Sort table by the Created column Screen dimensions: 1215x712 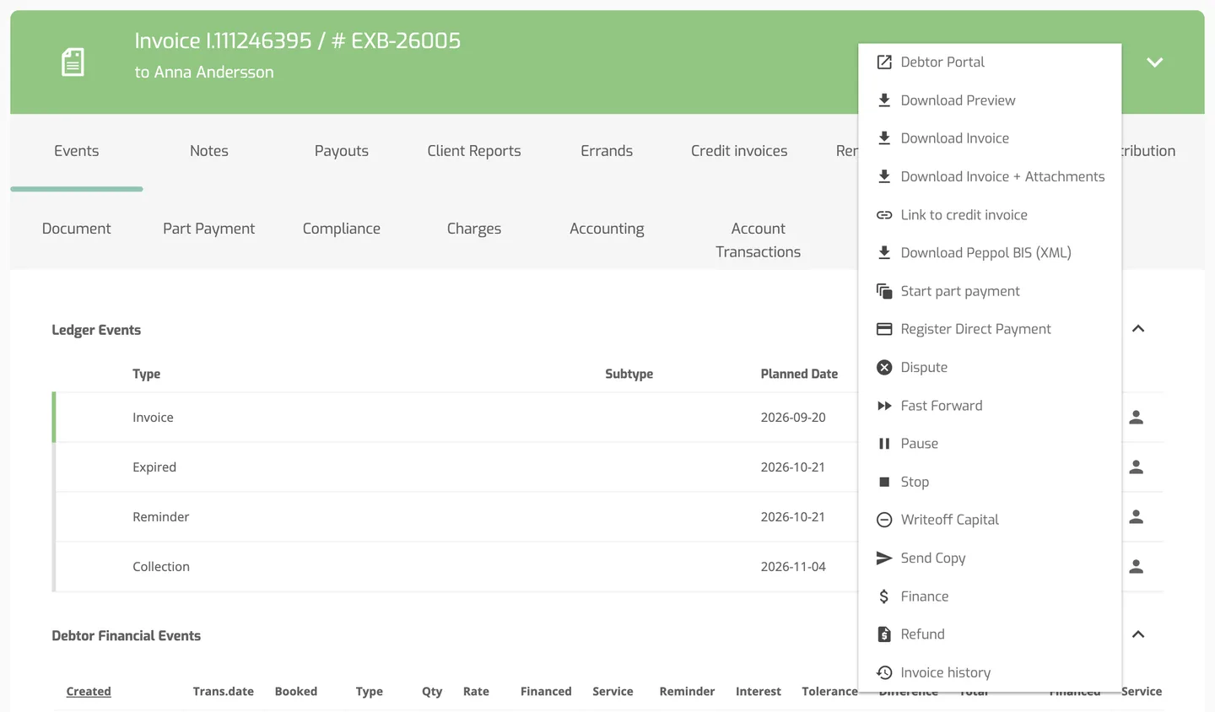pos(89,692)
